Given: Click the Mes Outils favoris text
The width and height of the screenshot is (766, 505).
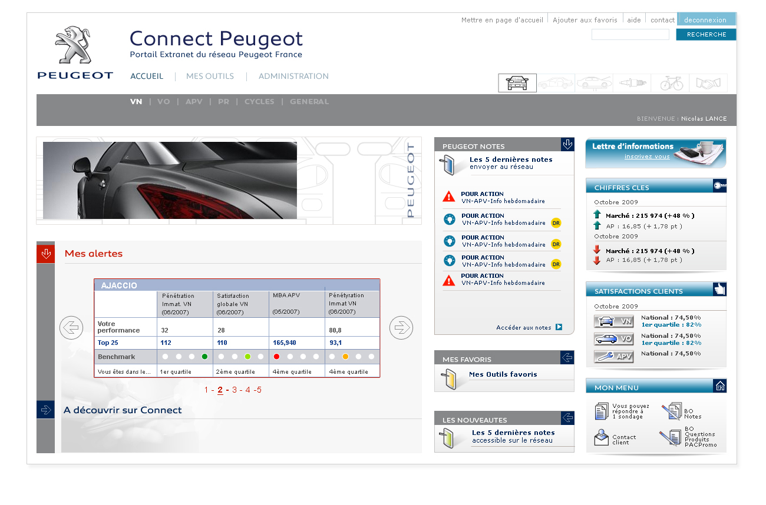Looking at the screenshot, I should click(503, 374).
